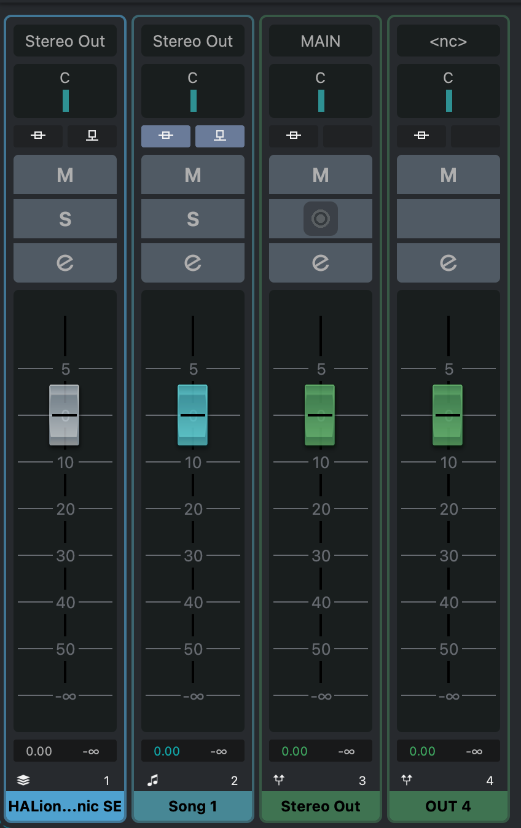Open the <nc> routing selector on OUT 4
Image resolution: width=521 pixels, height=828 pixels.
[449, 41]
